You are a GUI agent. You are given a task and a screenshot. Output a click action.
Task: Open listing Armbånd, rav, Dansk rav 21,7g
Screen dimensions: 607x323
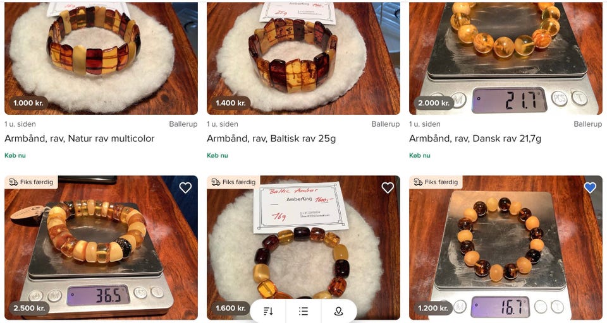475,138
